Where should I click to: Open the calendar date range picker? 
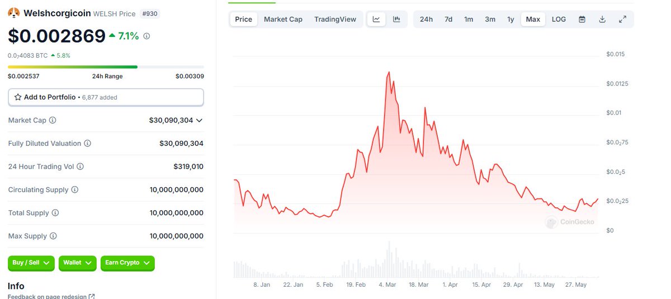(x=582, y=20)
